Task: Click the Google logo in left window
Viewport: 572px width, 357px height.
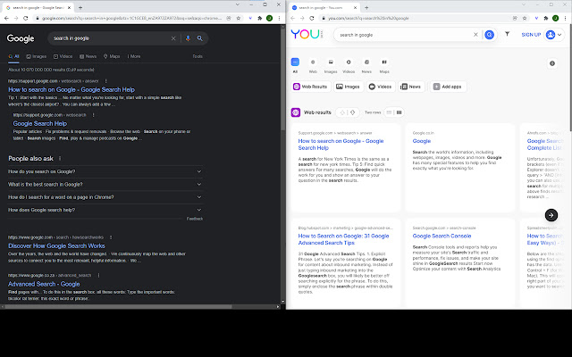Action: coord(21,38)
